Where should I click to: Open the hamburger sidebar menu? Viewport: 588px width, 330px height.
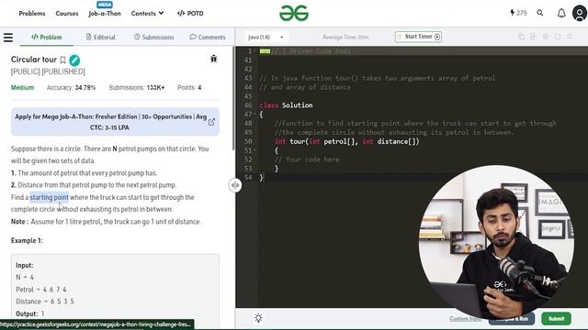pyautogui.click(x=8, y=38)
